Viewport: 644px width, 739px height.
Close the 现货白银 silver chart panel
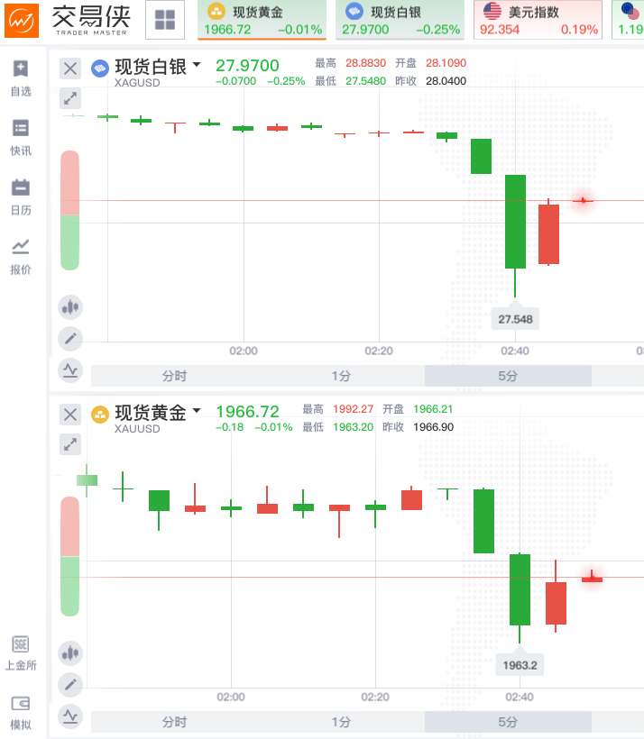coord(70,68)
